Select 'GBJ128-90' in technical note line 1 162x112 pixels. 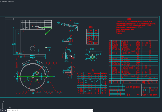(123, 22)
